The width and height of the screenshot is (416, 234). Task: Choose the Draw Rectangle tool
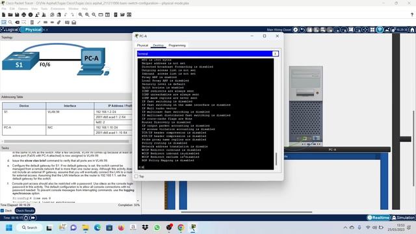[x=45, y=22]
